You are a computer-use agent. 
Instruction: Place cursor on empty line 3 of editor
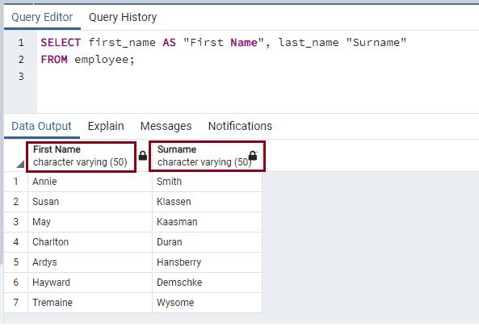[257, 77]
